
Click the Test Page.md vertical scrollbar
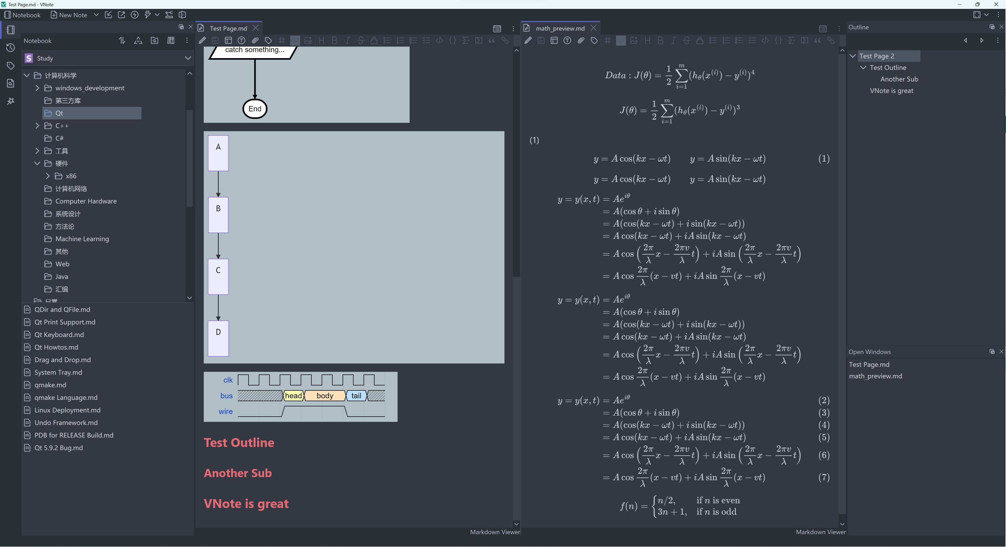(516, 164)
